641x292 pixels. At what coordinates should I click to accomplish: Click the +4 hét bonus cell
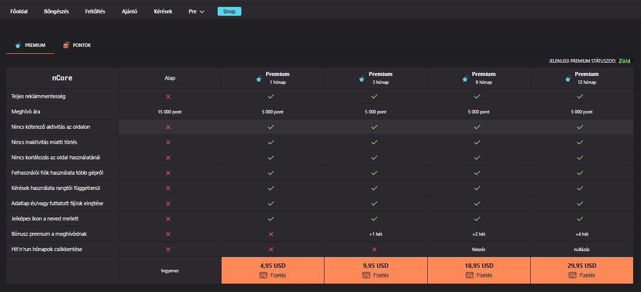(582, 234)
